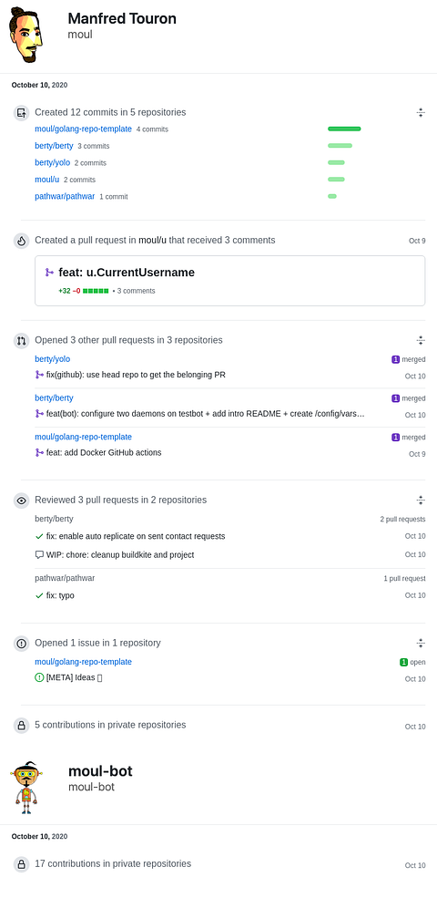This screenshot has height=898, width=437.
Task: Click the lock icon beside 17 contributions
Action: pos(21,864)
